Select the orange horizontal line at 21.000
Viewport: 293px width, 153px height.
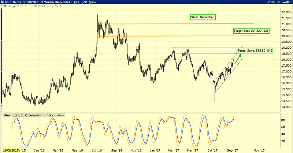[x=183, y=24]
